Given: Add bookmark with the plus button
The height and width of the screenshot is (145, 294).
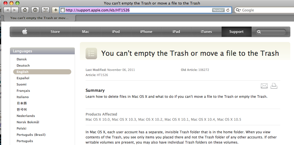Looking at the screenshot, I should (x=56, y=10).
